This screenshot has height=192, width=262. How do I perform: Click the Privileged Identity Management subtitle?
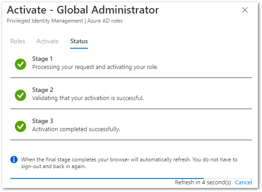click(x=65, y=21)
